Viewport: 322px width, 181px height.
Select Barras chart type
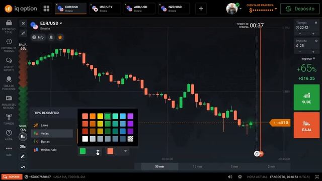click(x=52, y=142)
